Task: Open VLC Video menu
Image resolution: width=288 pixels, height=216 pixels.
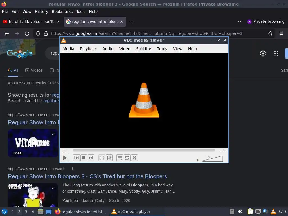Action: [125, 49]
